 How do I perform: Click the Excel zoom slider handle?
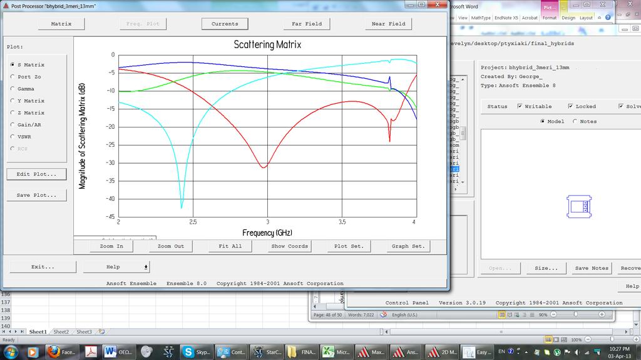point(612,339)
